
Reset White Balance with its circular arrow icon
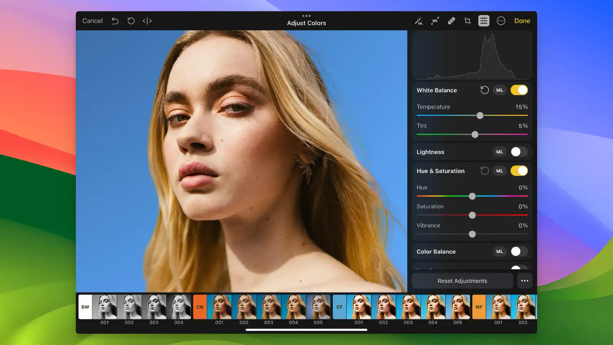484,90
